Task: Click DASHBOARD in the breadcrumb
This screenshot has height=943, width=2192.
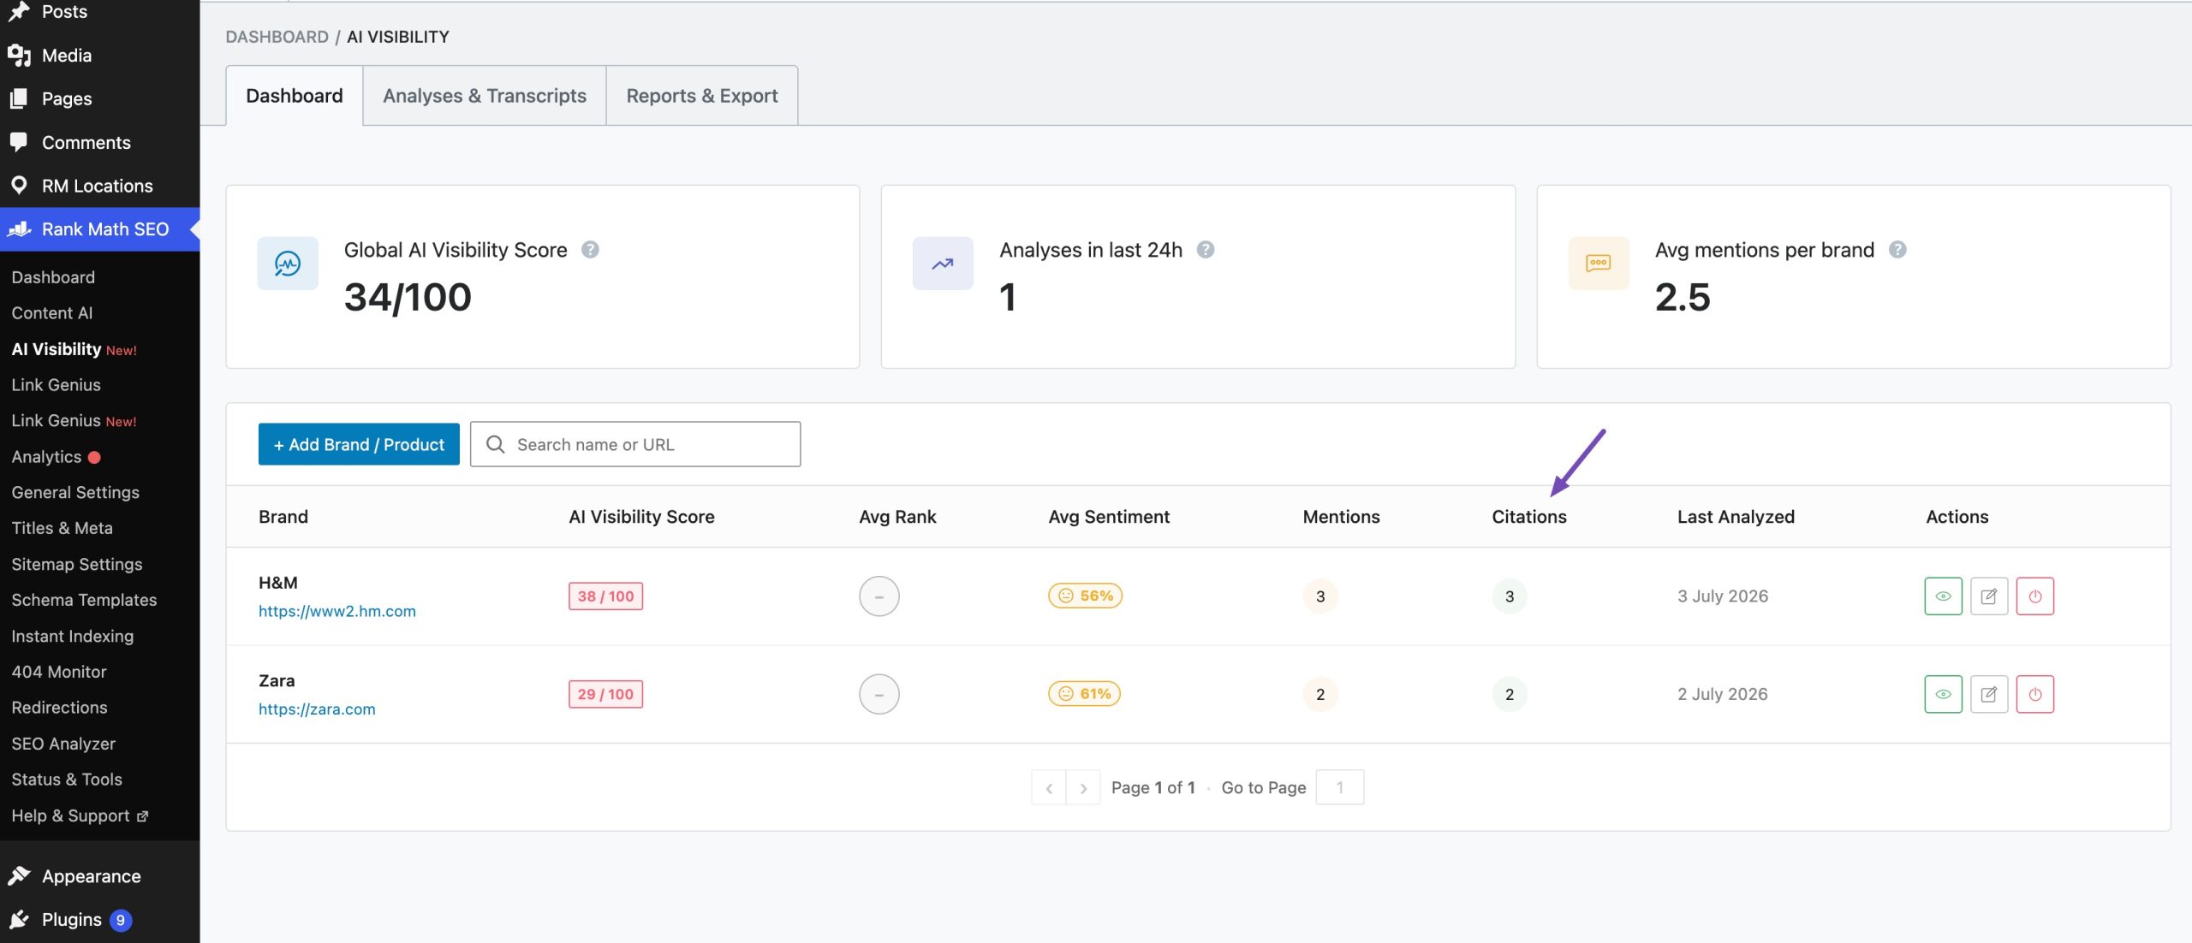Action: click(x=277, y=37)
